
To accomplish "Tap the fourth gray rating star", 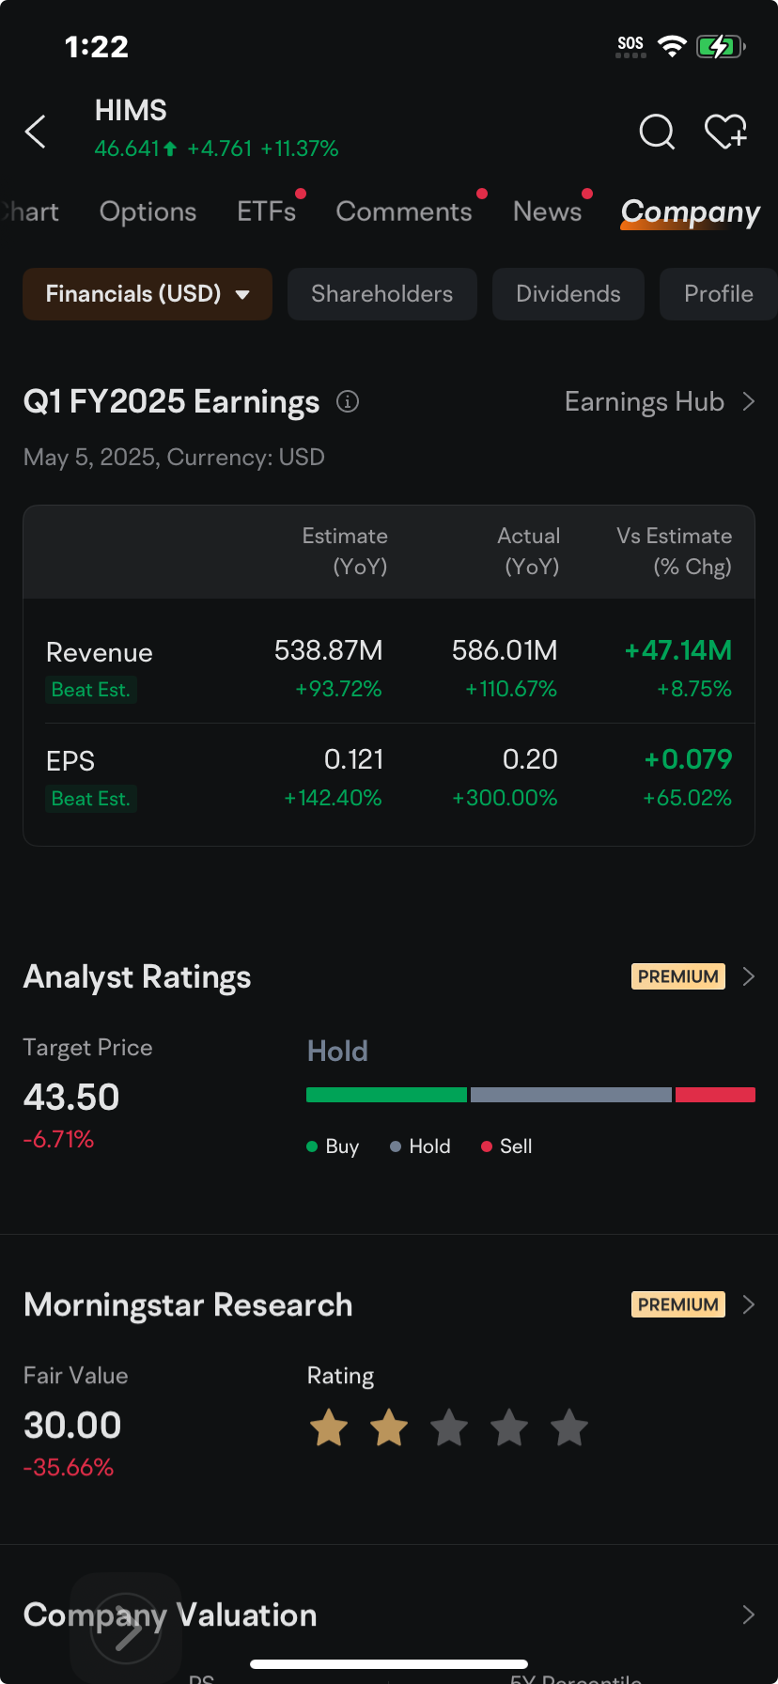I will pyautogui.click(x=509, y=1427).
